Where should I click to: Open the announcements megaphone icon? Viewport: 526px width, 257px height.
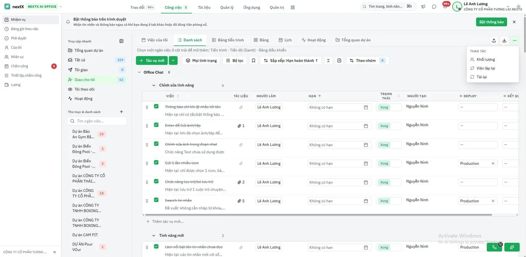[423, 7]
